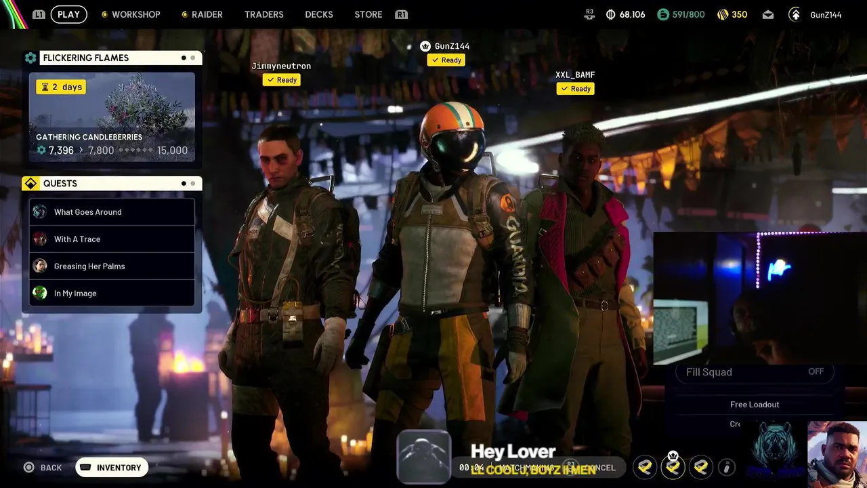
Task: Open the WORKSHOP tab
Action: click(x=135, y=14)
